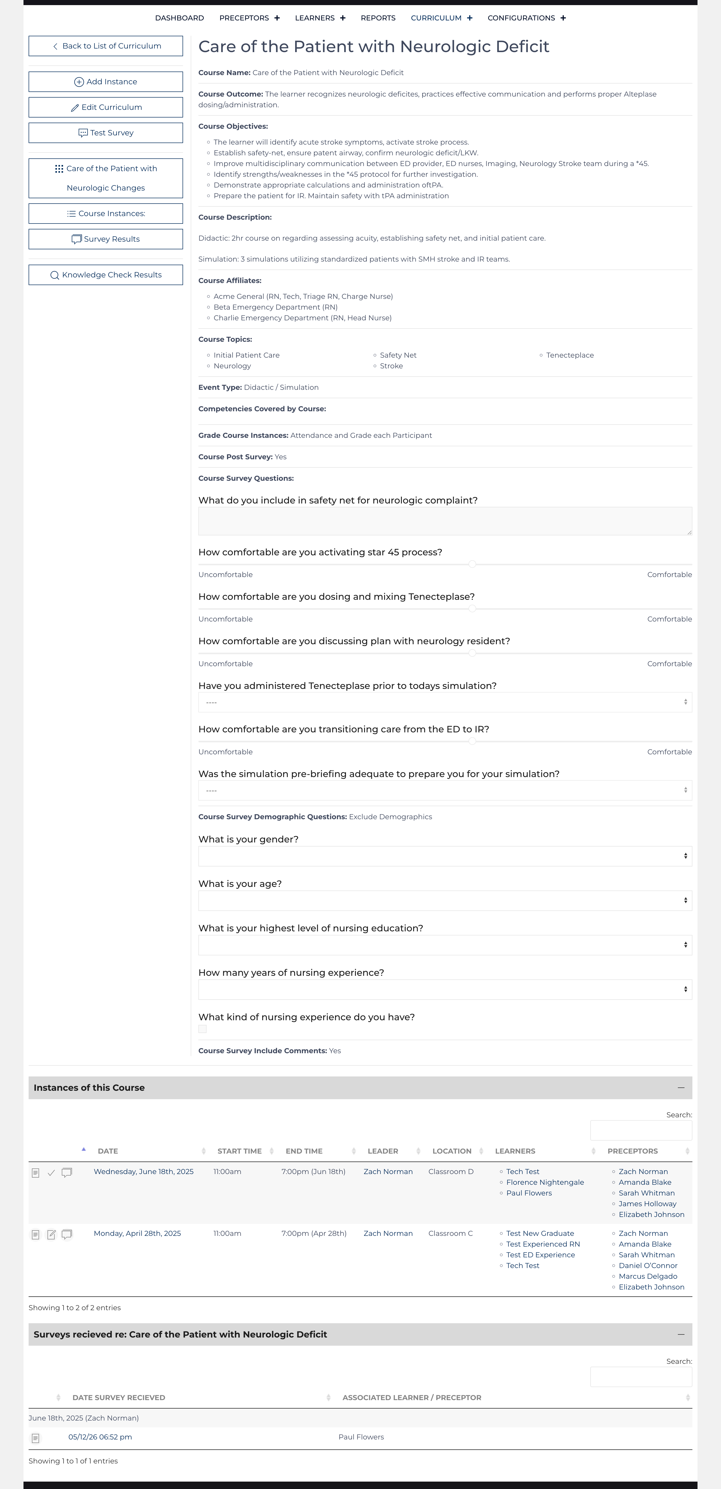This screenshot has width=721, height=1489.
Task: Open the Tenecteplase administration dropdown
Action: [x=445, y=702]
